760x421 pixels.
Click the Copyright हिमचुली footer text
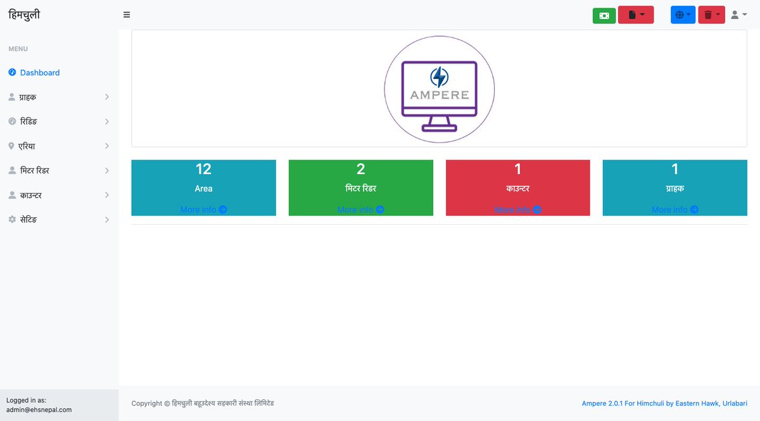[203, 403]
